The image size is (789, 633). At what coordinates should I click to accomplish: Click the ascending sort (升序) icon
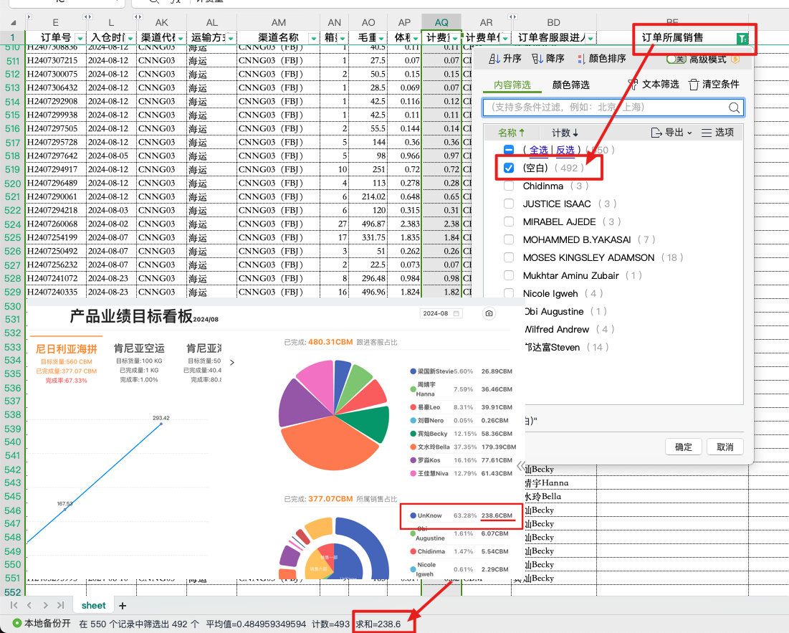494,59
